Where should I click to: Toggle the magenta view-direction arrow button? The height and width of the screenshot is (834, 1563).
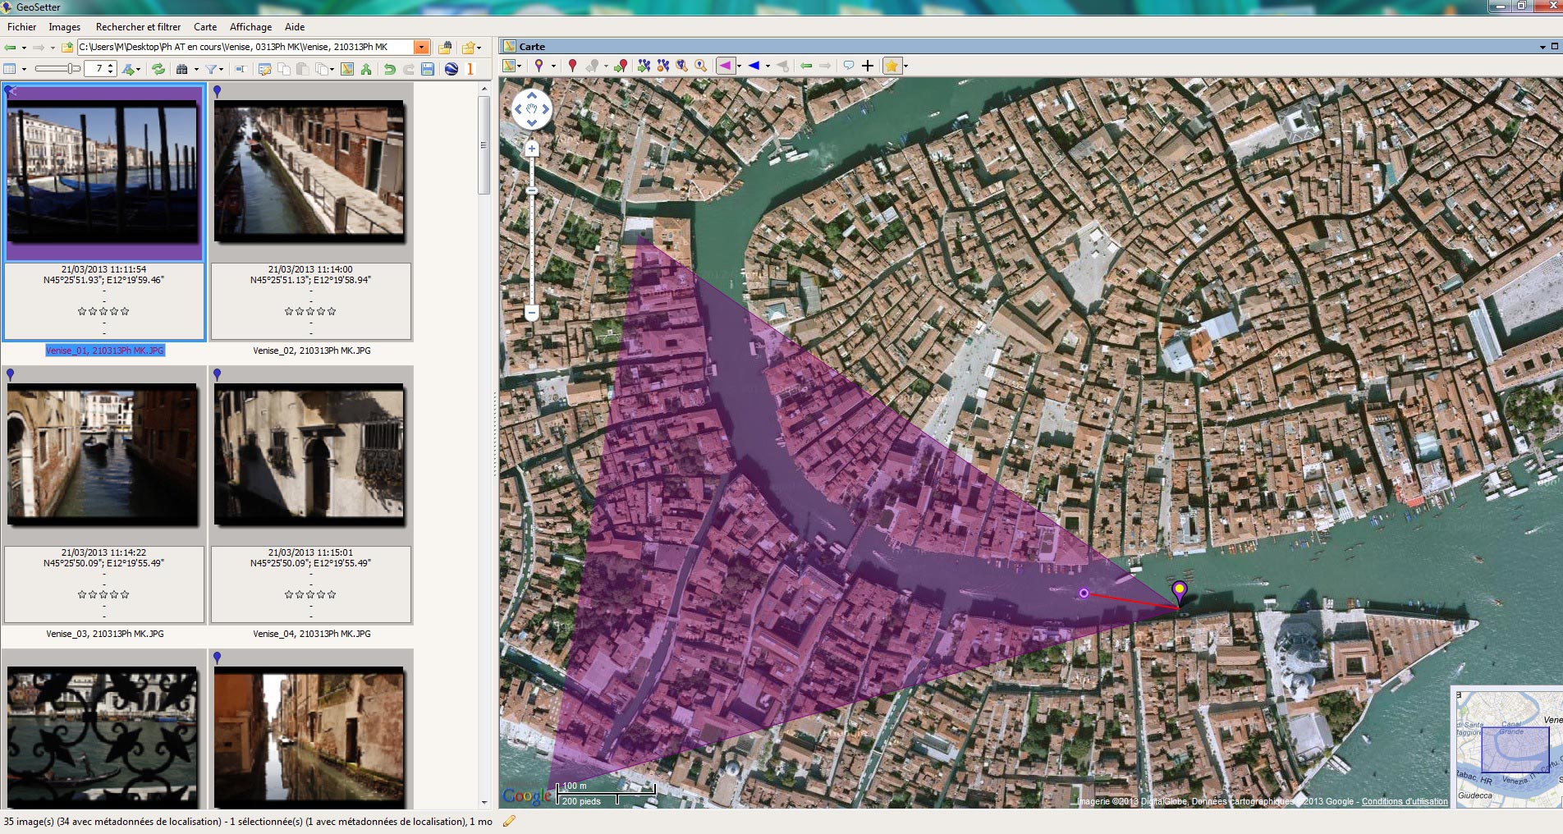pyautogui.click(x=725, y=66)
